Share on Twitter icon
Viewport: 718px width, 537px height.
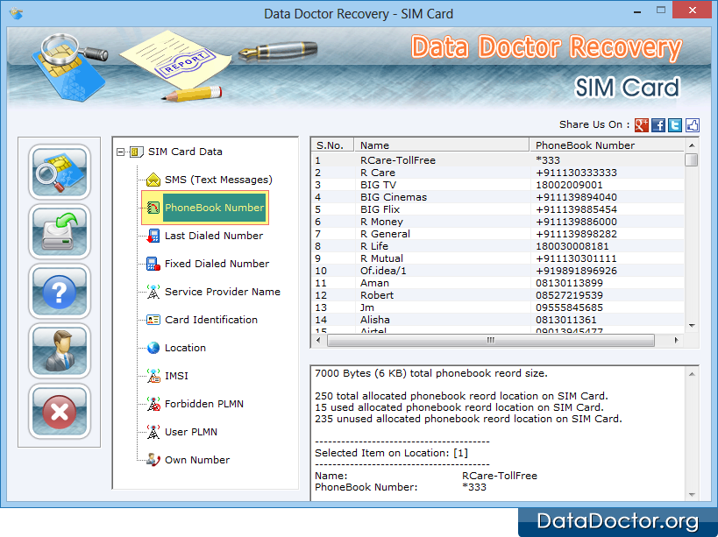tap(675, 125)
